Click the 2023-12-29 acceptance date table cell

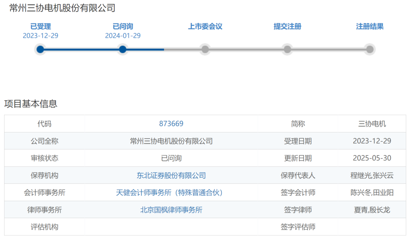(x=372, y=141)
